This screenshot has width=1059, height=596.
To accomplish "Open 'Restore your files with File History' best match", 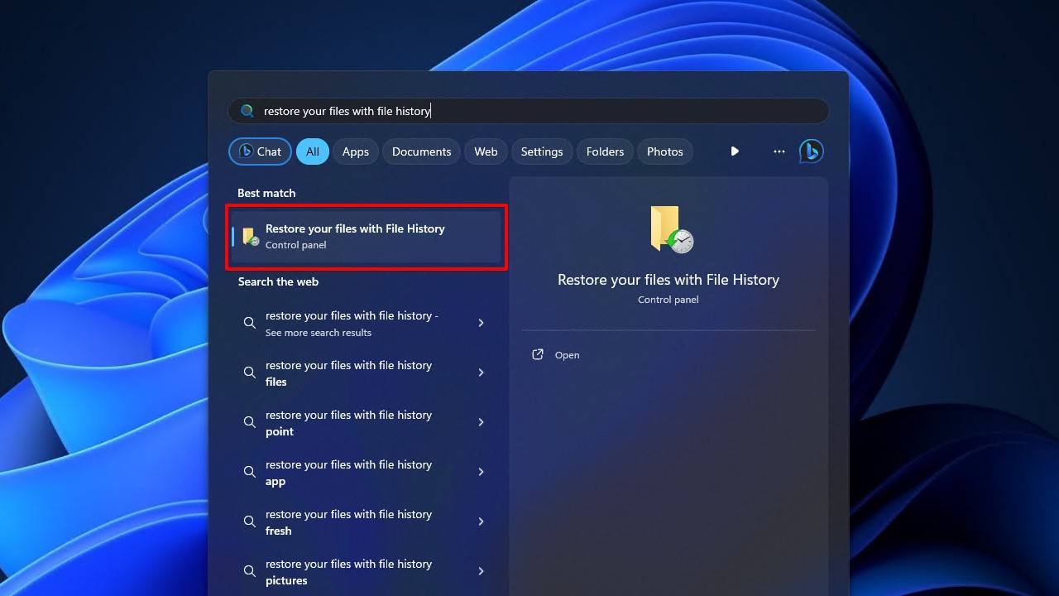I will 367,237.
